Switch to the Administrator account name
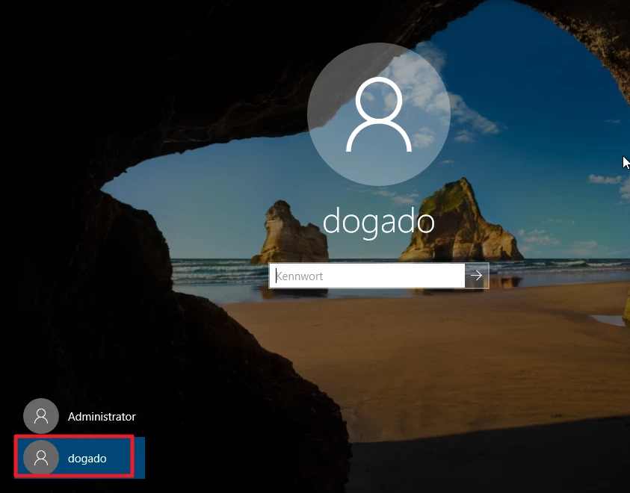The image size is (630, 493). [102, 416]
